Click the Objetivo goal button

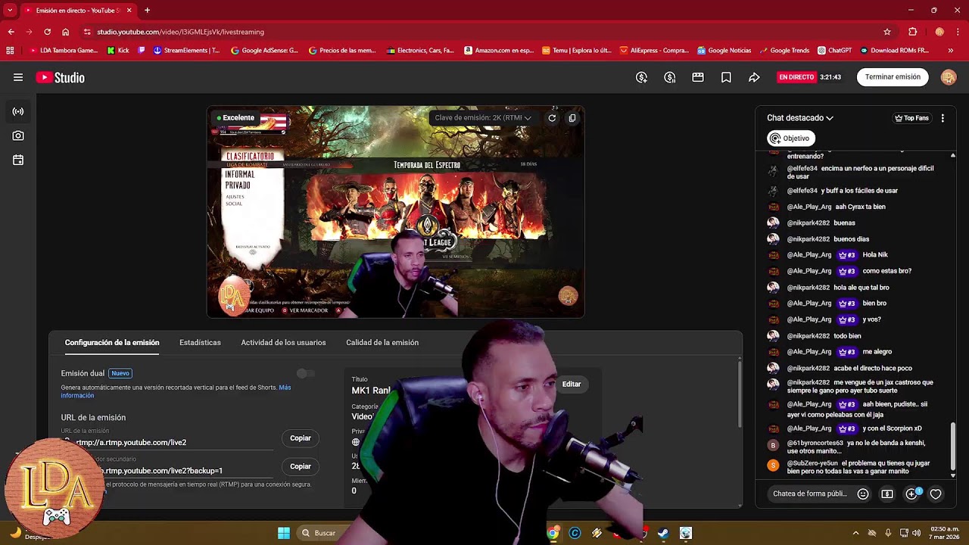[x=790, y=139]
